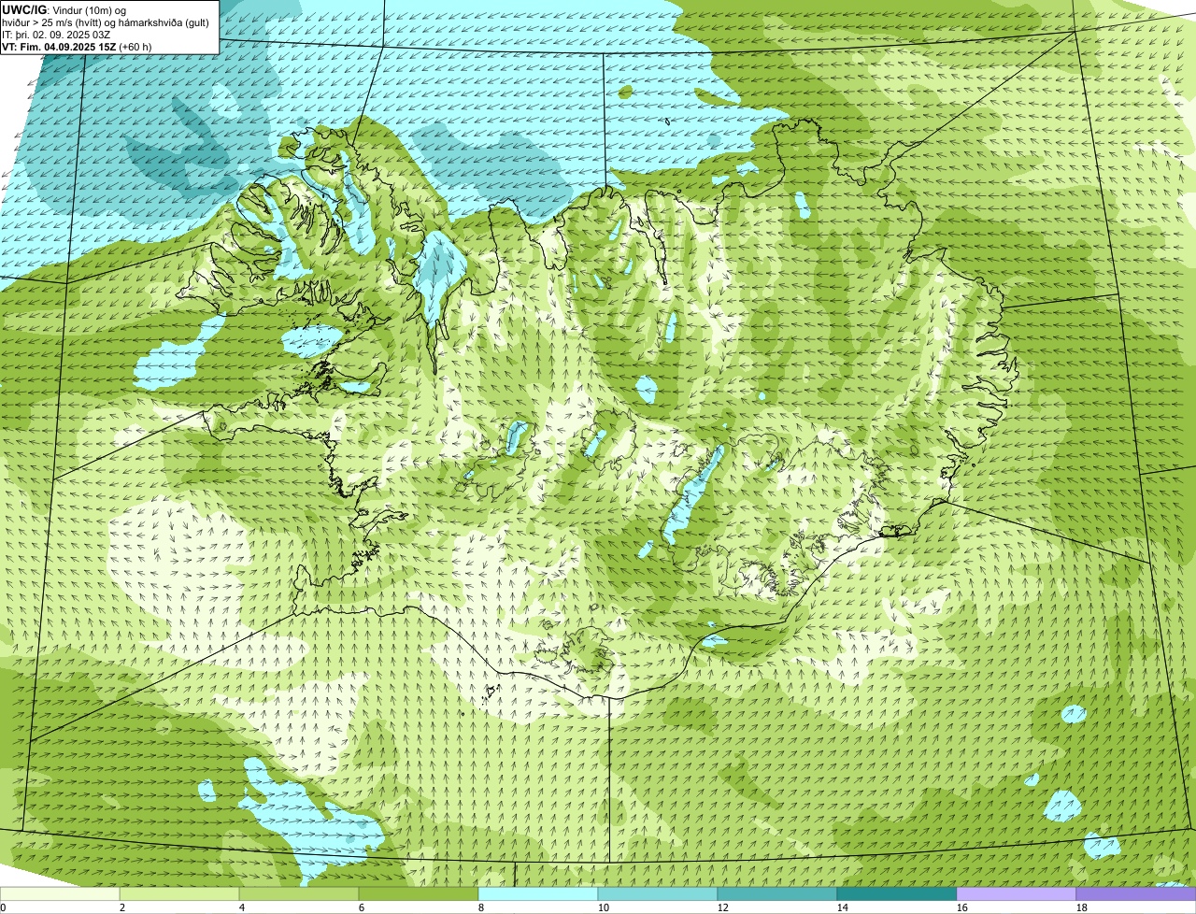The height and width of the screenshot is (914, 1196).
Task: Click the "IT: þri. 02. 09. 2025 03Z" line
Action: click(56, 36)
